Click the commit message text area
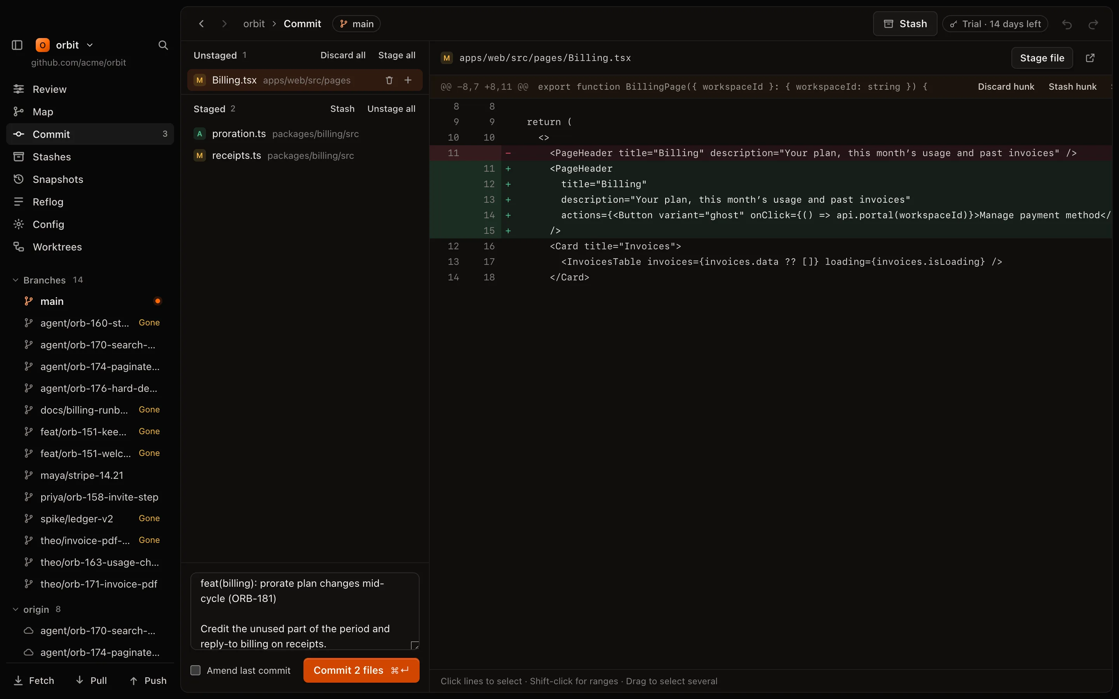 point(305,611)
